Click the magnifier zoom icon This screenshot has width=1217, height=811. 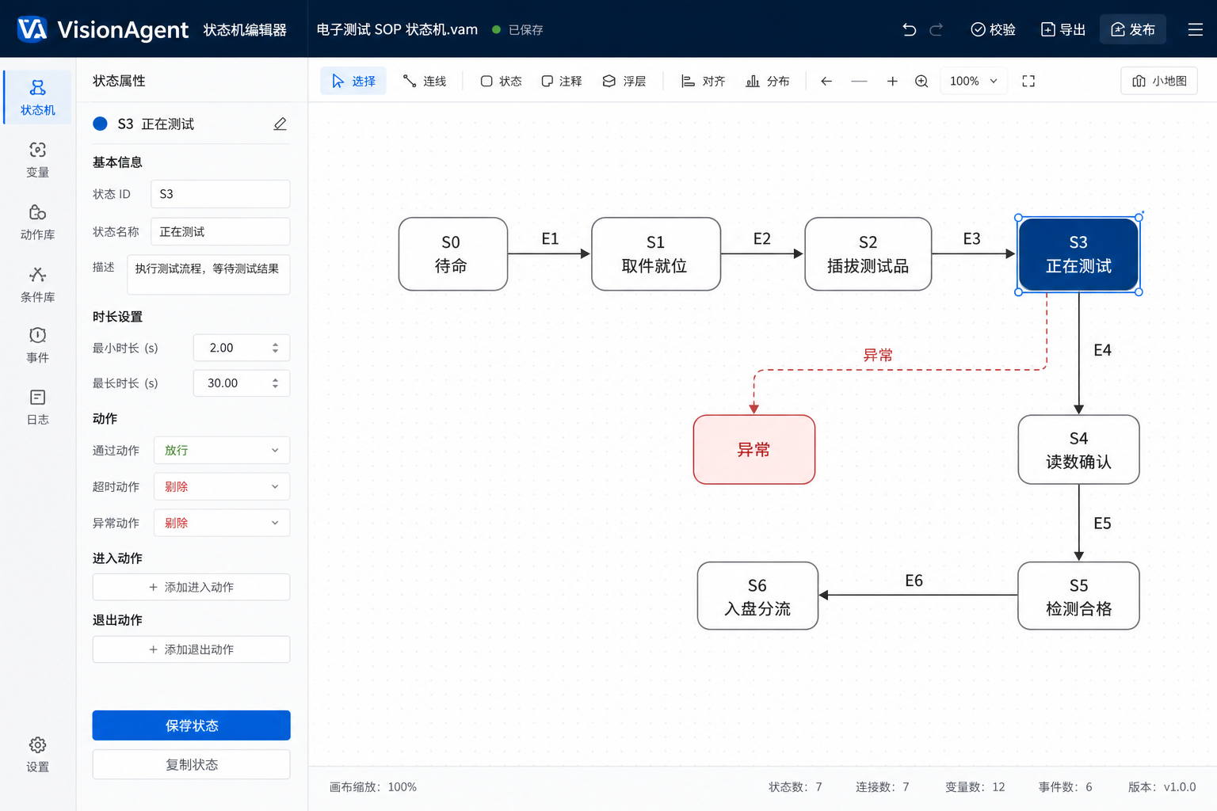tap(921, 81)
